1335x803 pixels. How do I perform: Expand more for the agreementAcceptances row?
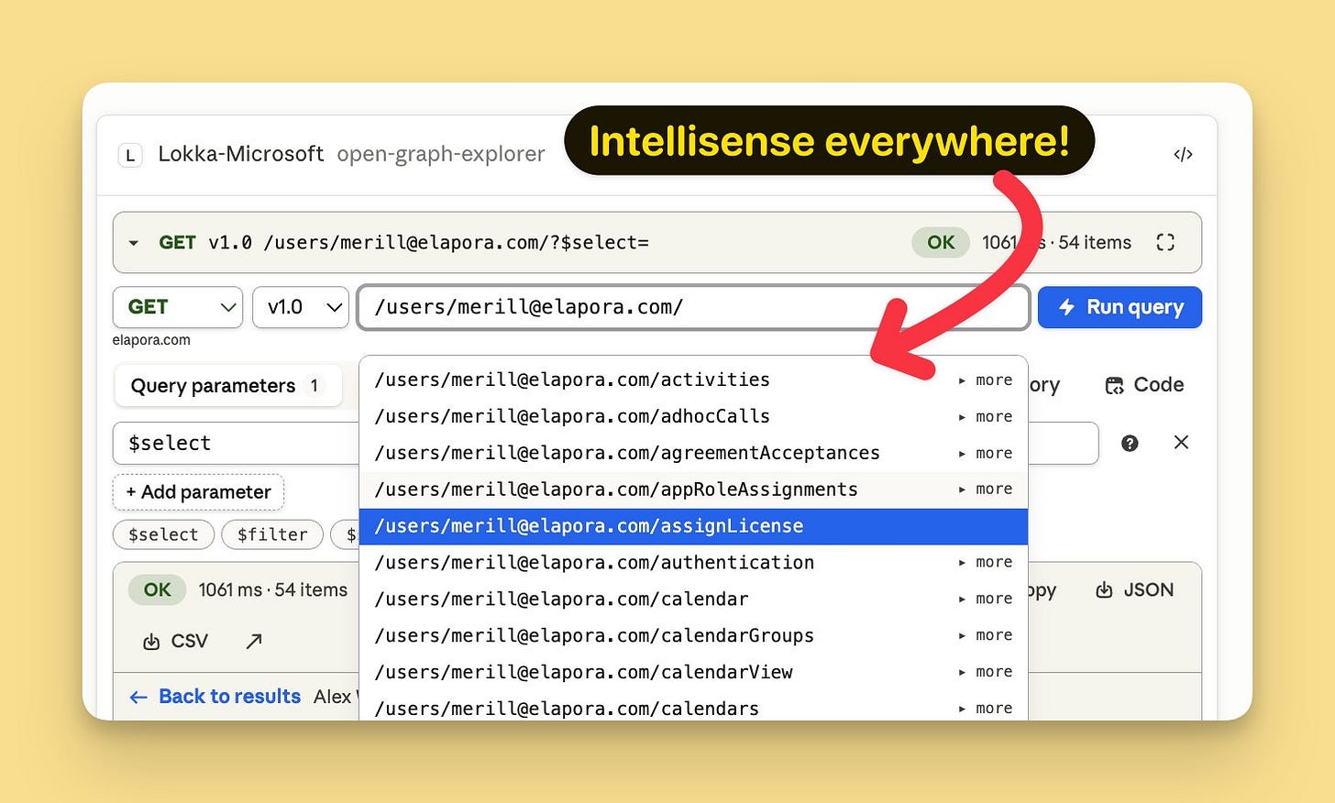986,453
